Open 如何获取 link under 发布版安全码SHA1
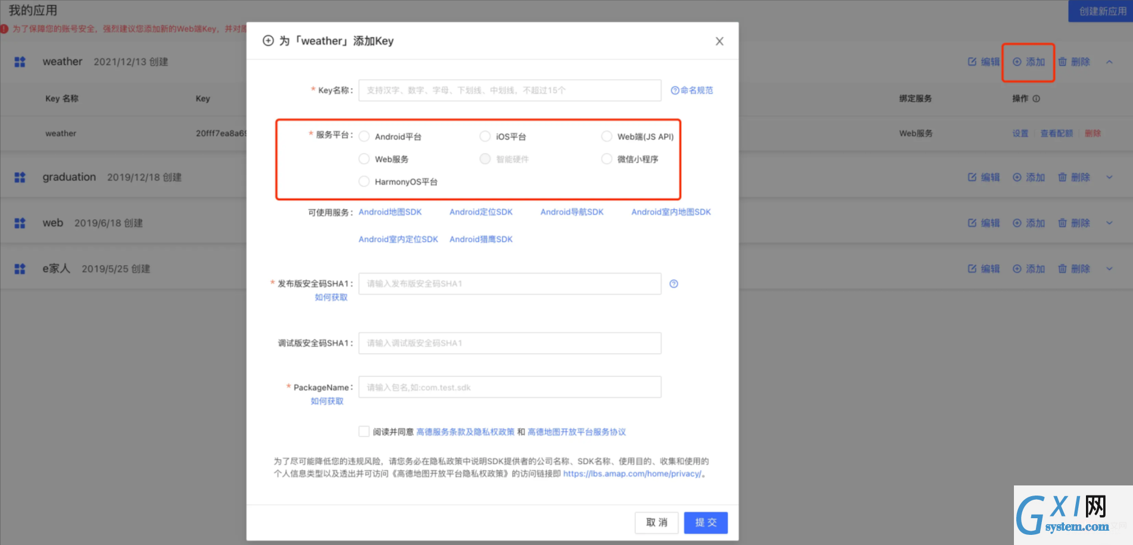The width and height of the screenshot is (1133, 545). (331, 297)
